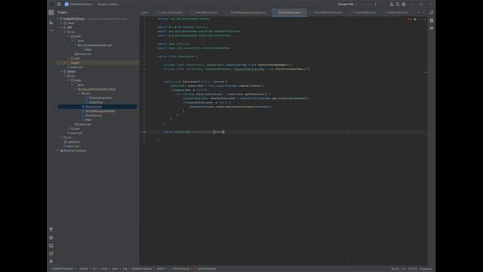
Task: Expand the .idea folder
Action: pos(61,23)
